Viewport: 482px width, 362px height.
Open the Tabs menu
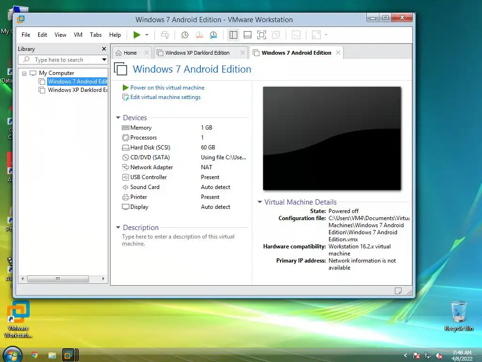coord(96,35)
